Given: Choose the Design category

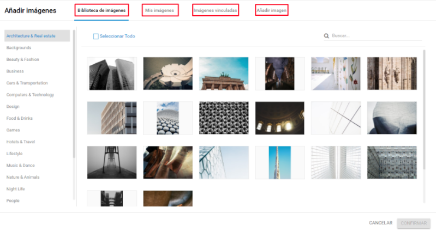Looking at the screenshot, I should [x=13, y=108].
